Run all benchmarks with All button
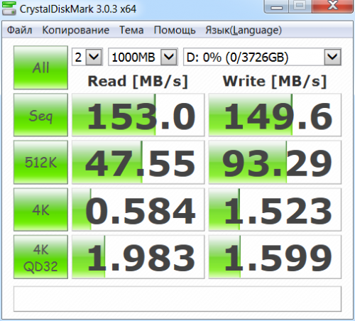 point(40,67)
